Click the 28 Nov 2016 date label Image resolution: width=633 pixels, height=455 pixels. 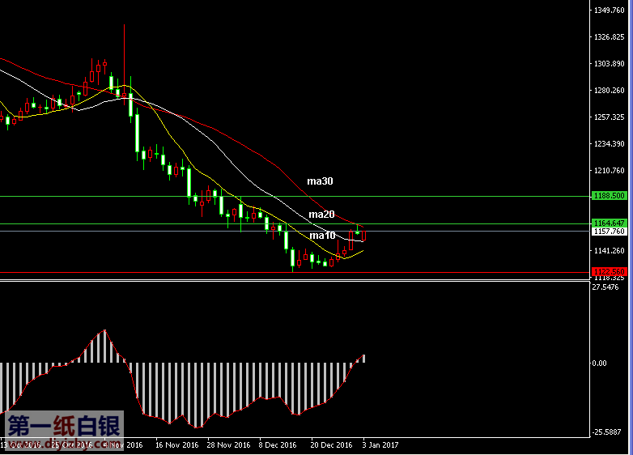[227, 444]
